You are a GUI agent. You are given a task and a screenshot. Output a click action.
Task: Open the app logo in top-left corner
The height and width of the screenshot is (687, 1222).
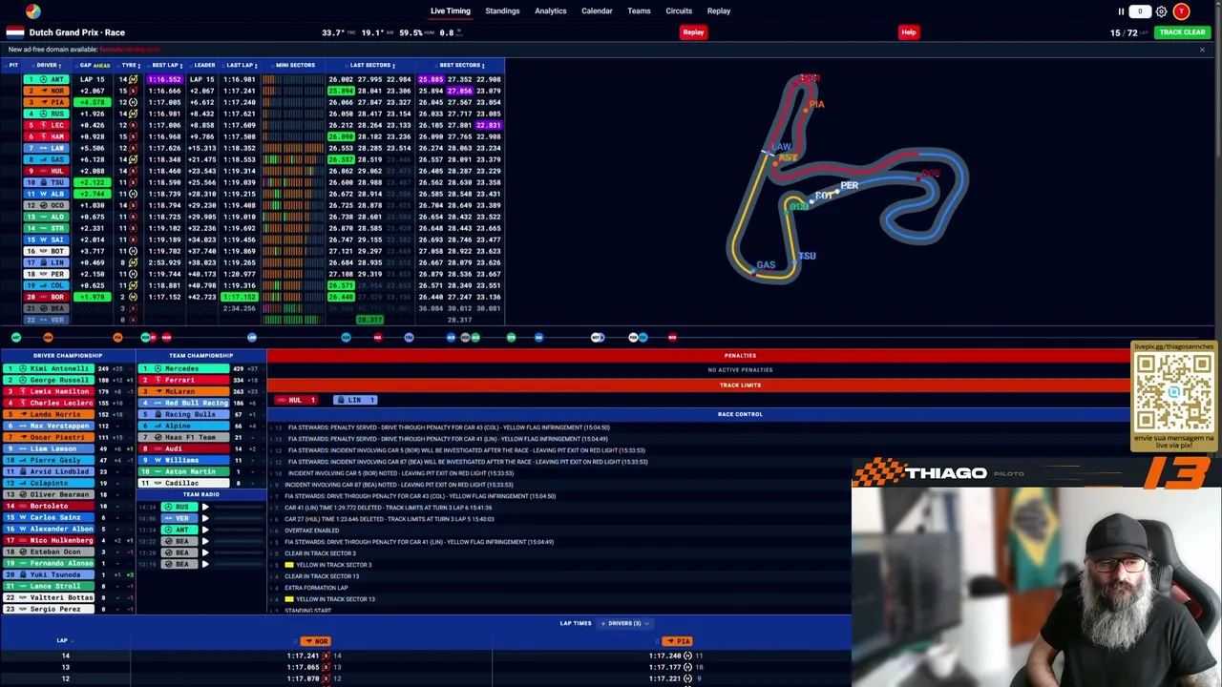[x=33, y=10]
